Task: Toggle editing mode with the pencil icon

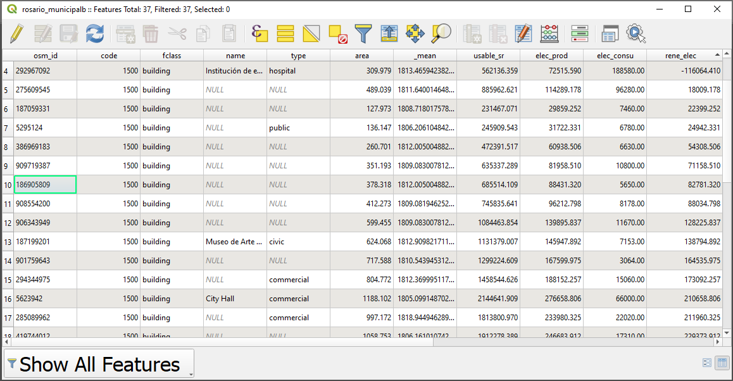Action: (x=17, y=34)
